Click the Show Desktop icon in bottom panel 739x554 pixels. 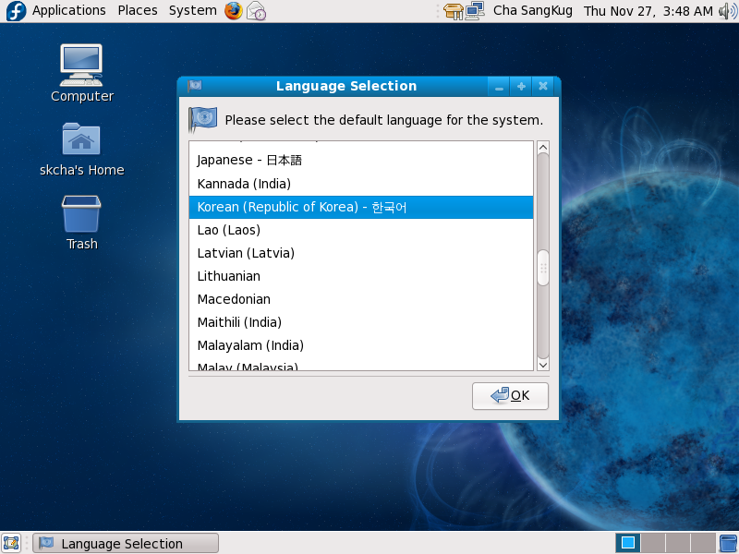point(11,543)
